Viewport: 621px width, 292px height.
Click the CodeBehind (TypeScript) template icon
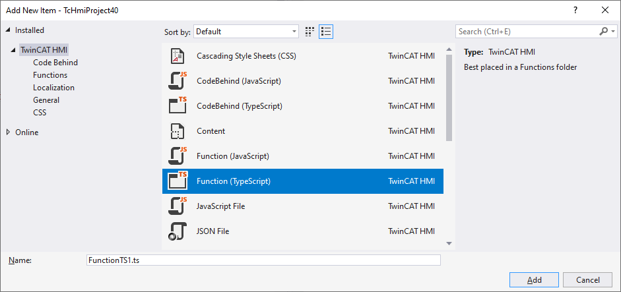(178, 106)
